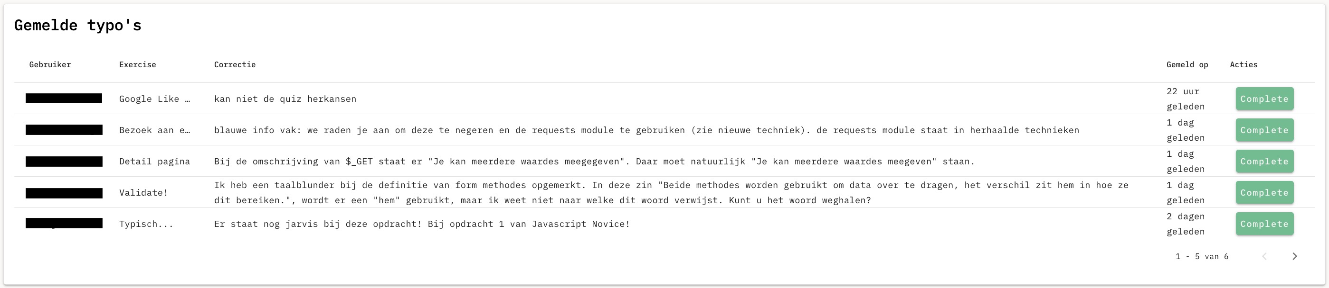Mark the Detail pagina typo as complete
Viewport: 1329px width, 288px height.
tap(1264, 162)
